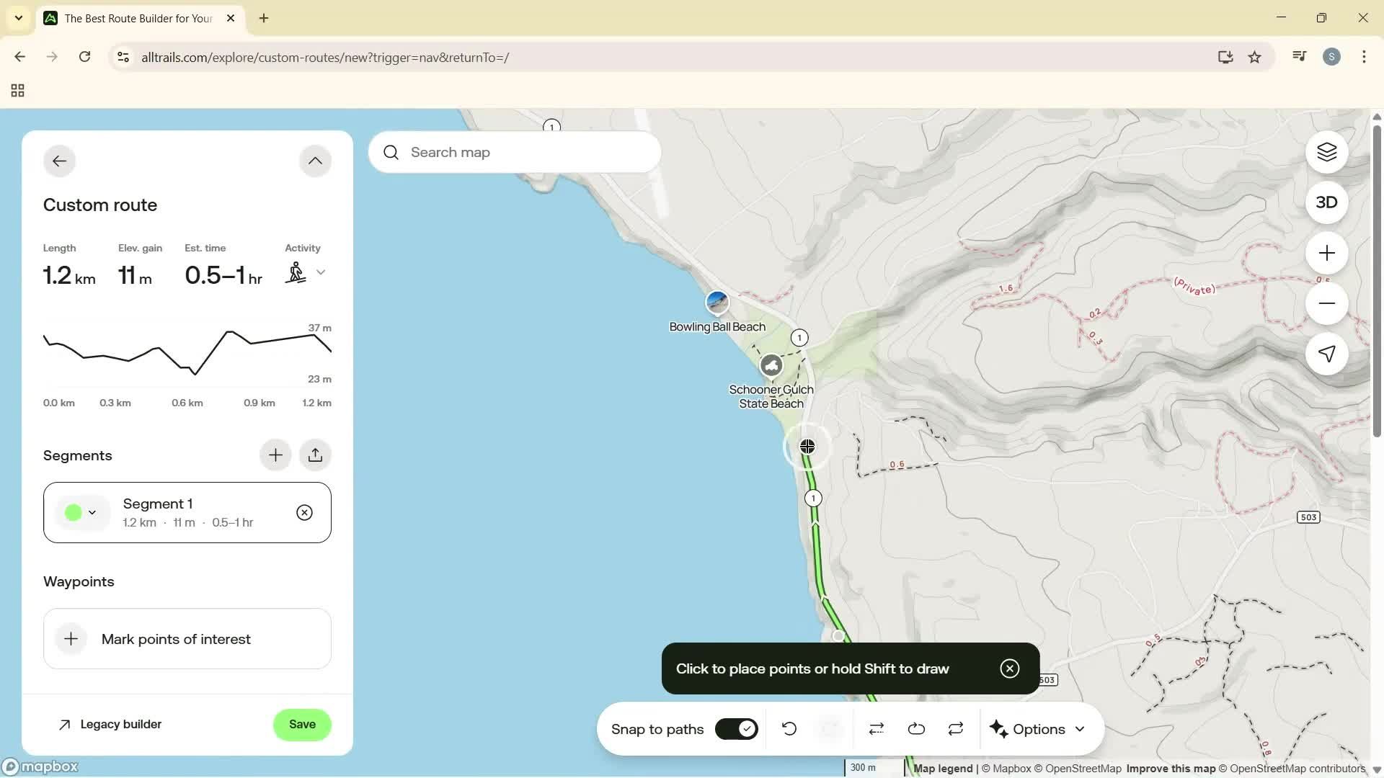Toggle route repeat option
The image size is (1384, 778).
[x=954, y=728]
